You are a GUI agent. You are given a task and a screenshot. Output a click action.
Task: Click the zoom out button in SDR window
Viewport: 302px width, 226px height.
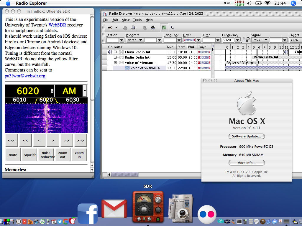tap(63, 155)
